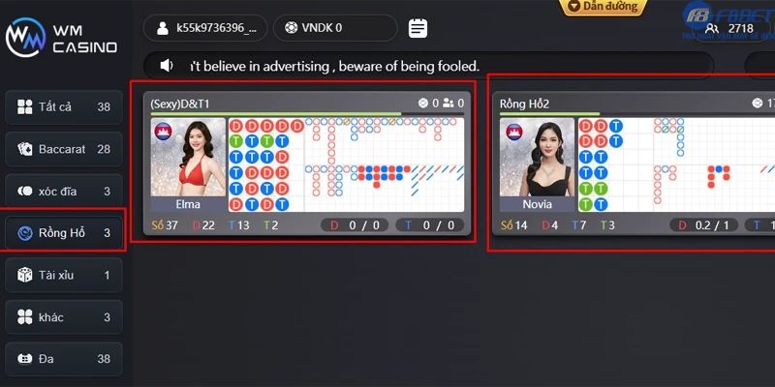Click the user profile icon
This screenshot has width=775, height=387.
[163, 28]
